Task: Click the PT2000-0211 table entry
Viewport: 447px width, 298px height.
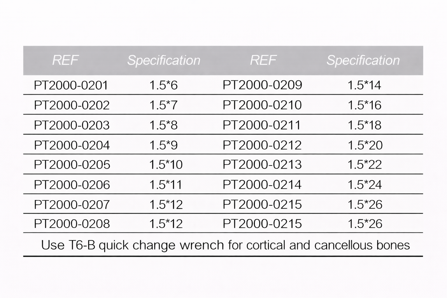Action: pos(261,125)
